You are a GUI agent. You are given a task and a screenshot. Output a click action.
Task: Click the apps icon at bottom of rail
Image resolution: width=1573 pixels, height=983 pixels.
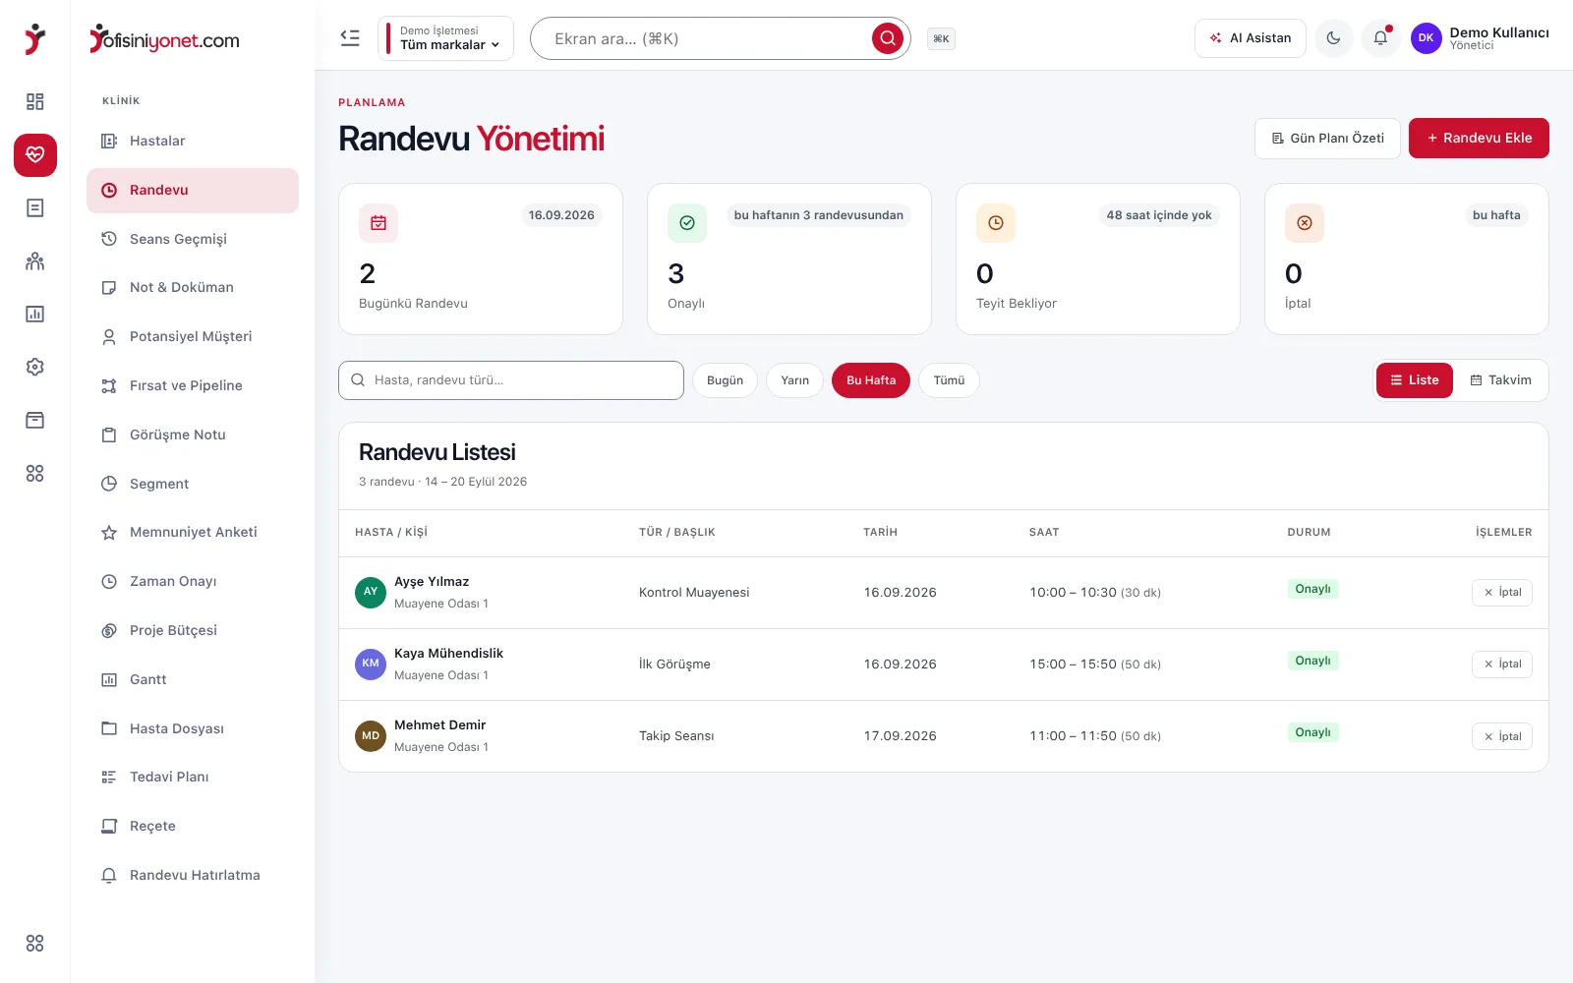point(35,944)
